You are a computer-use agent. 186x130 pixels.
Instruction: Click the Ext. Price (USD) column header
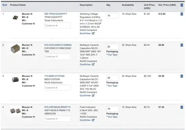(x=167, y=5)
